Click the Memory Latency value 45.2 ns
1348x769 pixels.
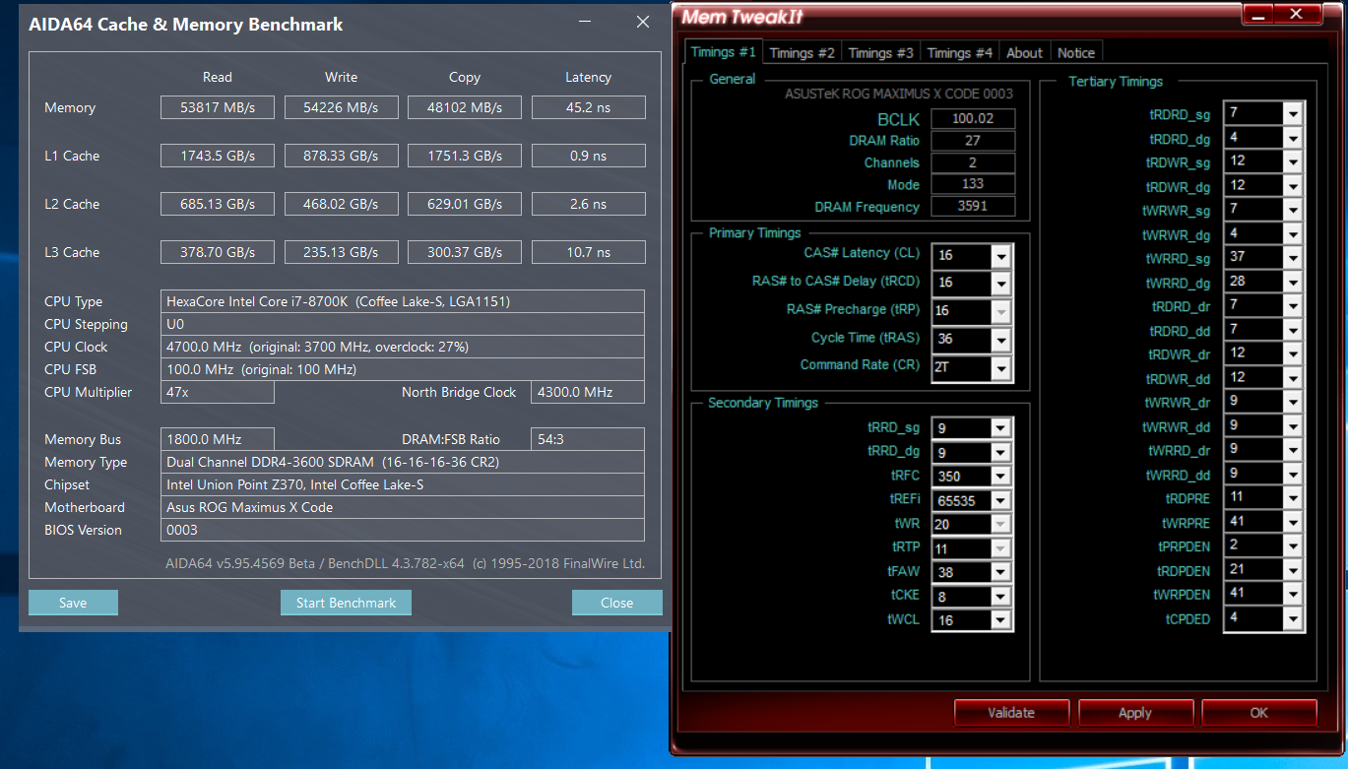589,107
